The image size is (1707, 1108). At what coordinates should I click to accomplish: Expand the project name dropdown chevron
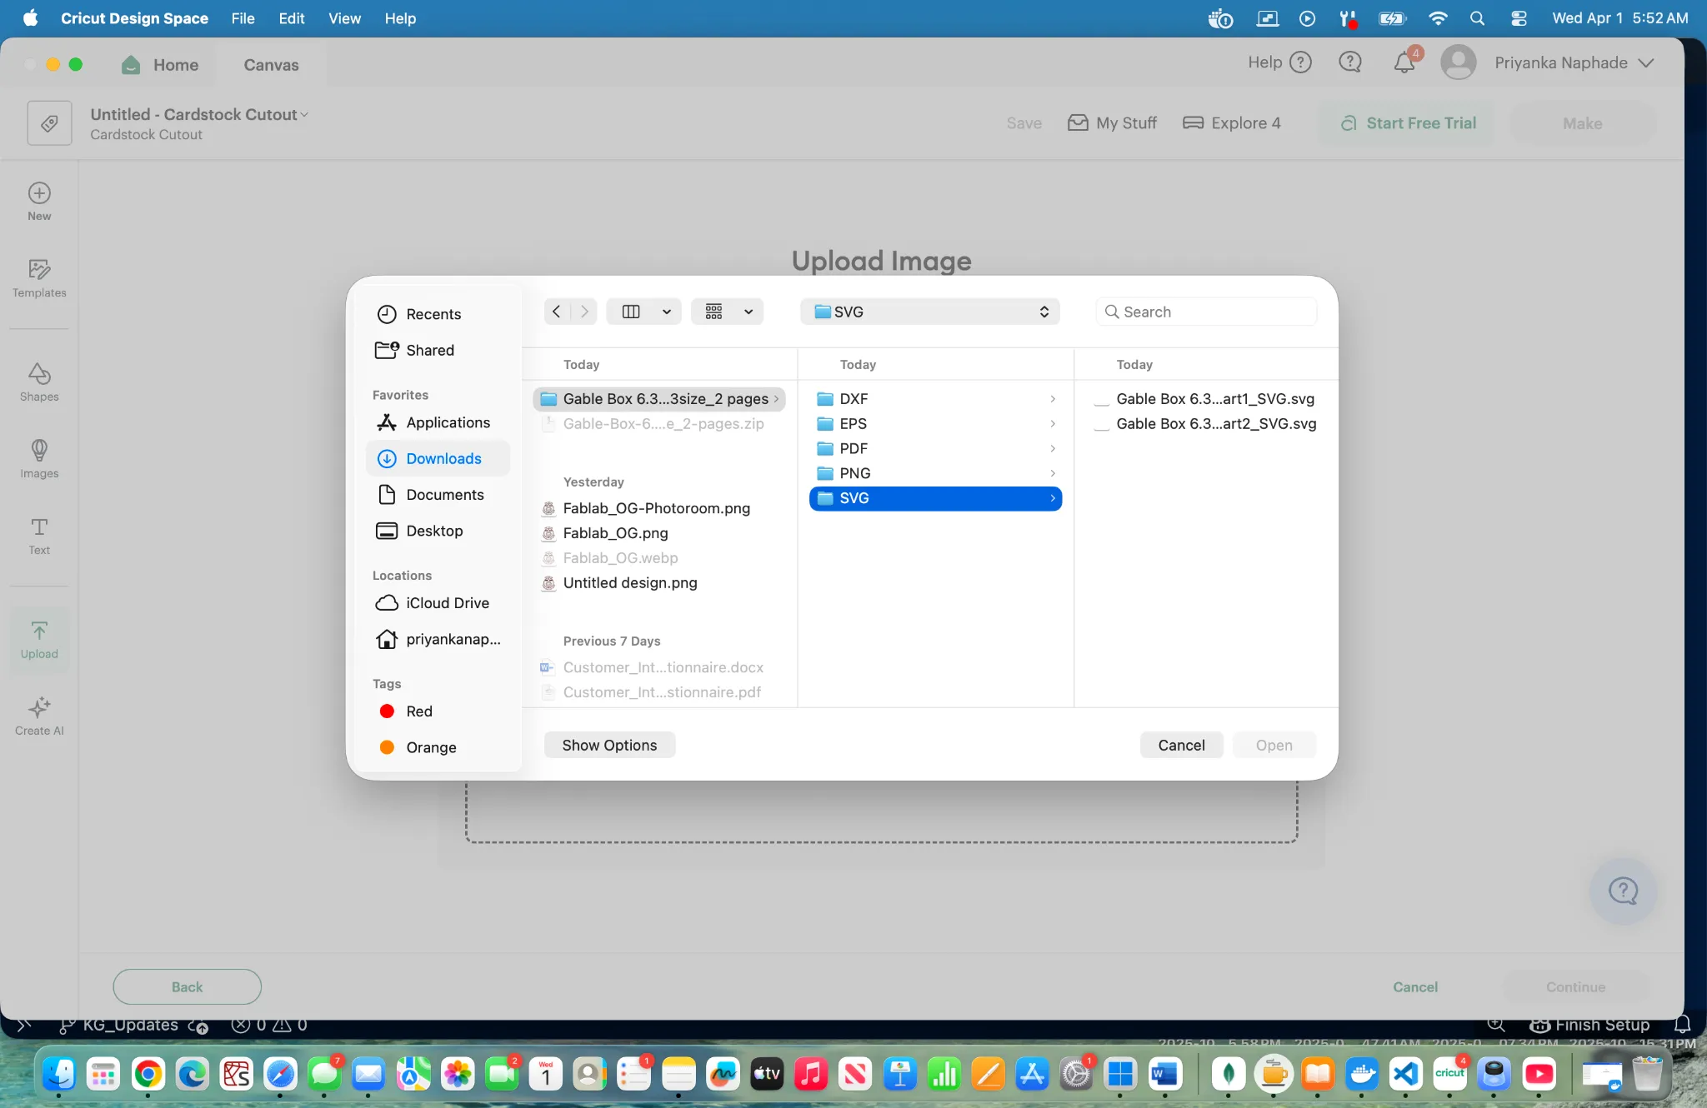(x=304, y=115)
